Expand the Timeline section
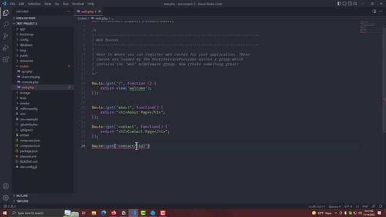 [x=43, y=201]
